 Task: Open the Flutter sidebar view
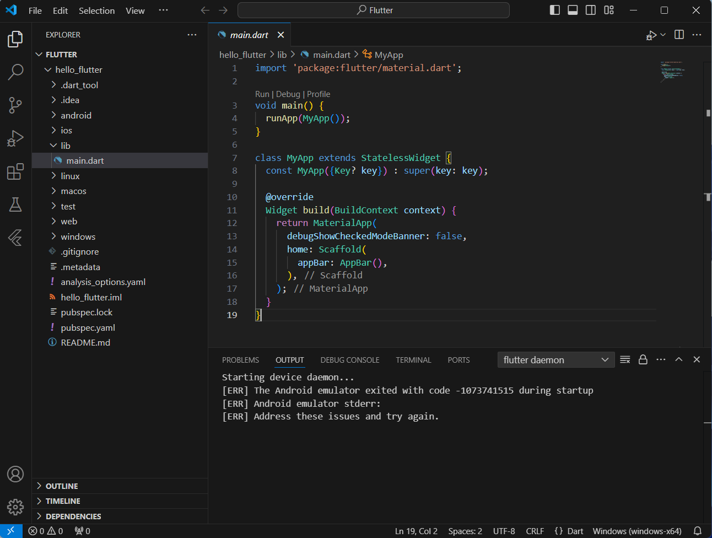pyautogui.click(x=15, y=238)
